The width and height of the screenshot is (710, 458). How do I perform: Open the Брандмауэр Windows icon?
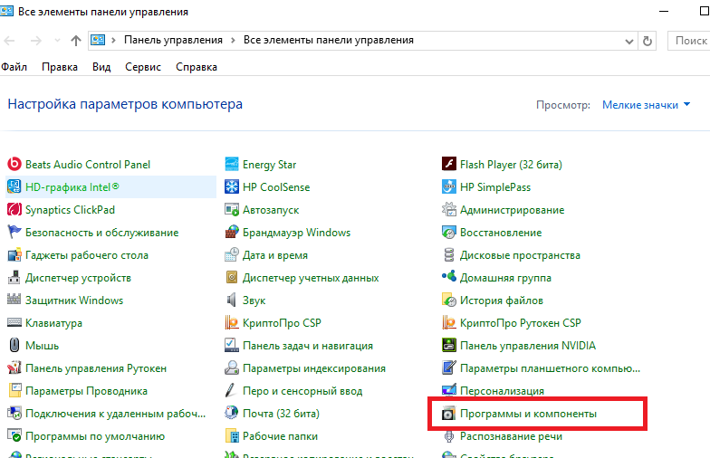232,233
